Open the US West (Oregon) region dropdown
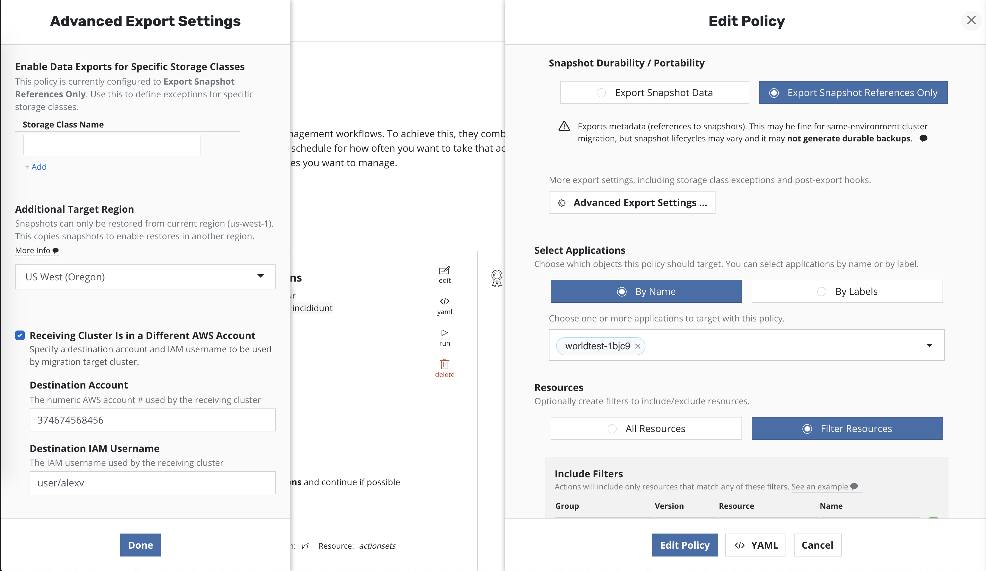986x571 pixels. tap(145, 277)
